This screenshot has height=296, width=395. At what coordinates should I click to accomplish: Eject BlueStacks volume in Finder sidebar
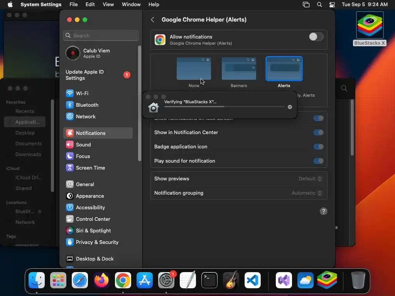[x=40, y=212]
